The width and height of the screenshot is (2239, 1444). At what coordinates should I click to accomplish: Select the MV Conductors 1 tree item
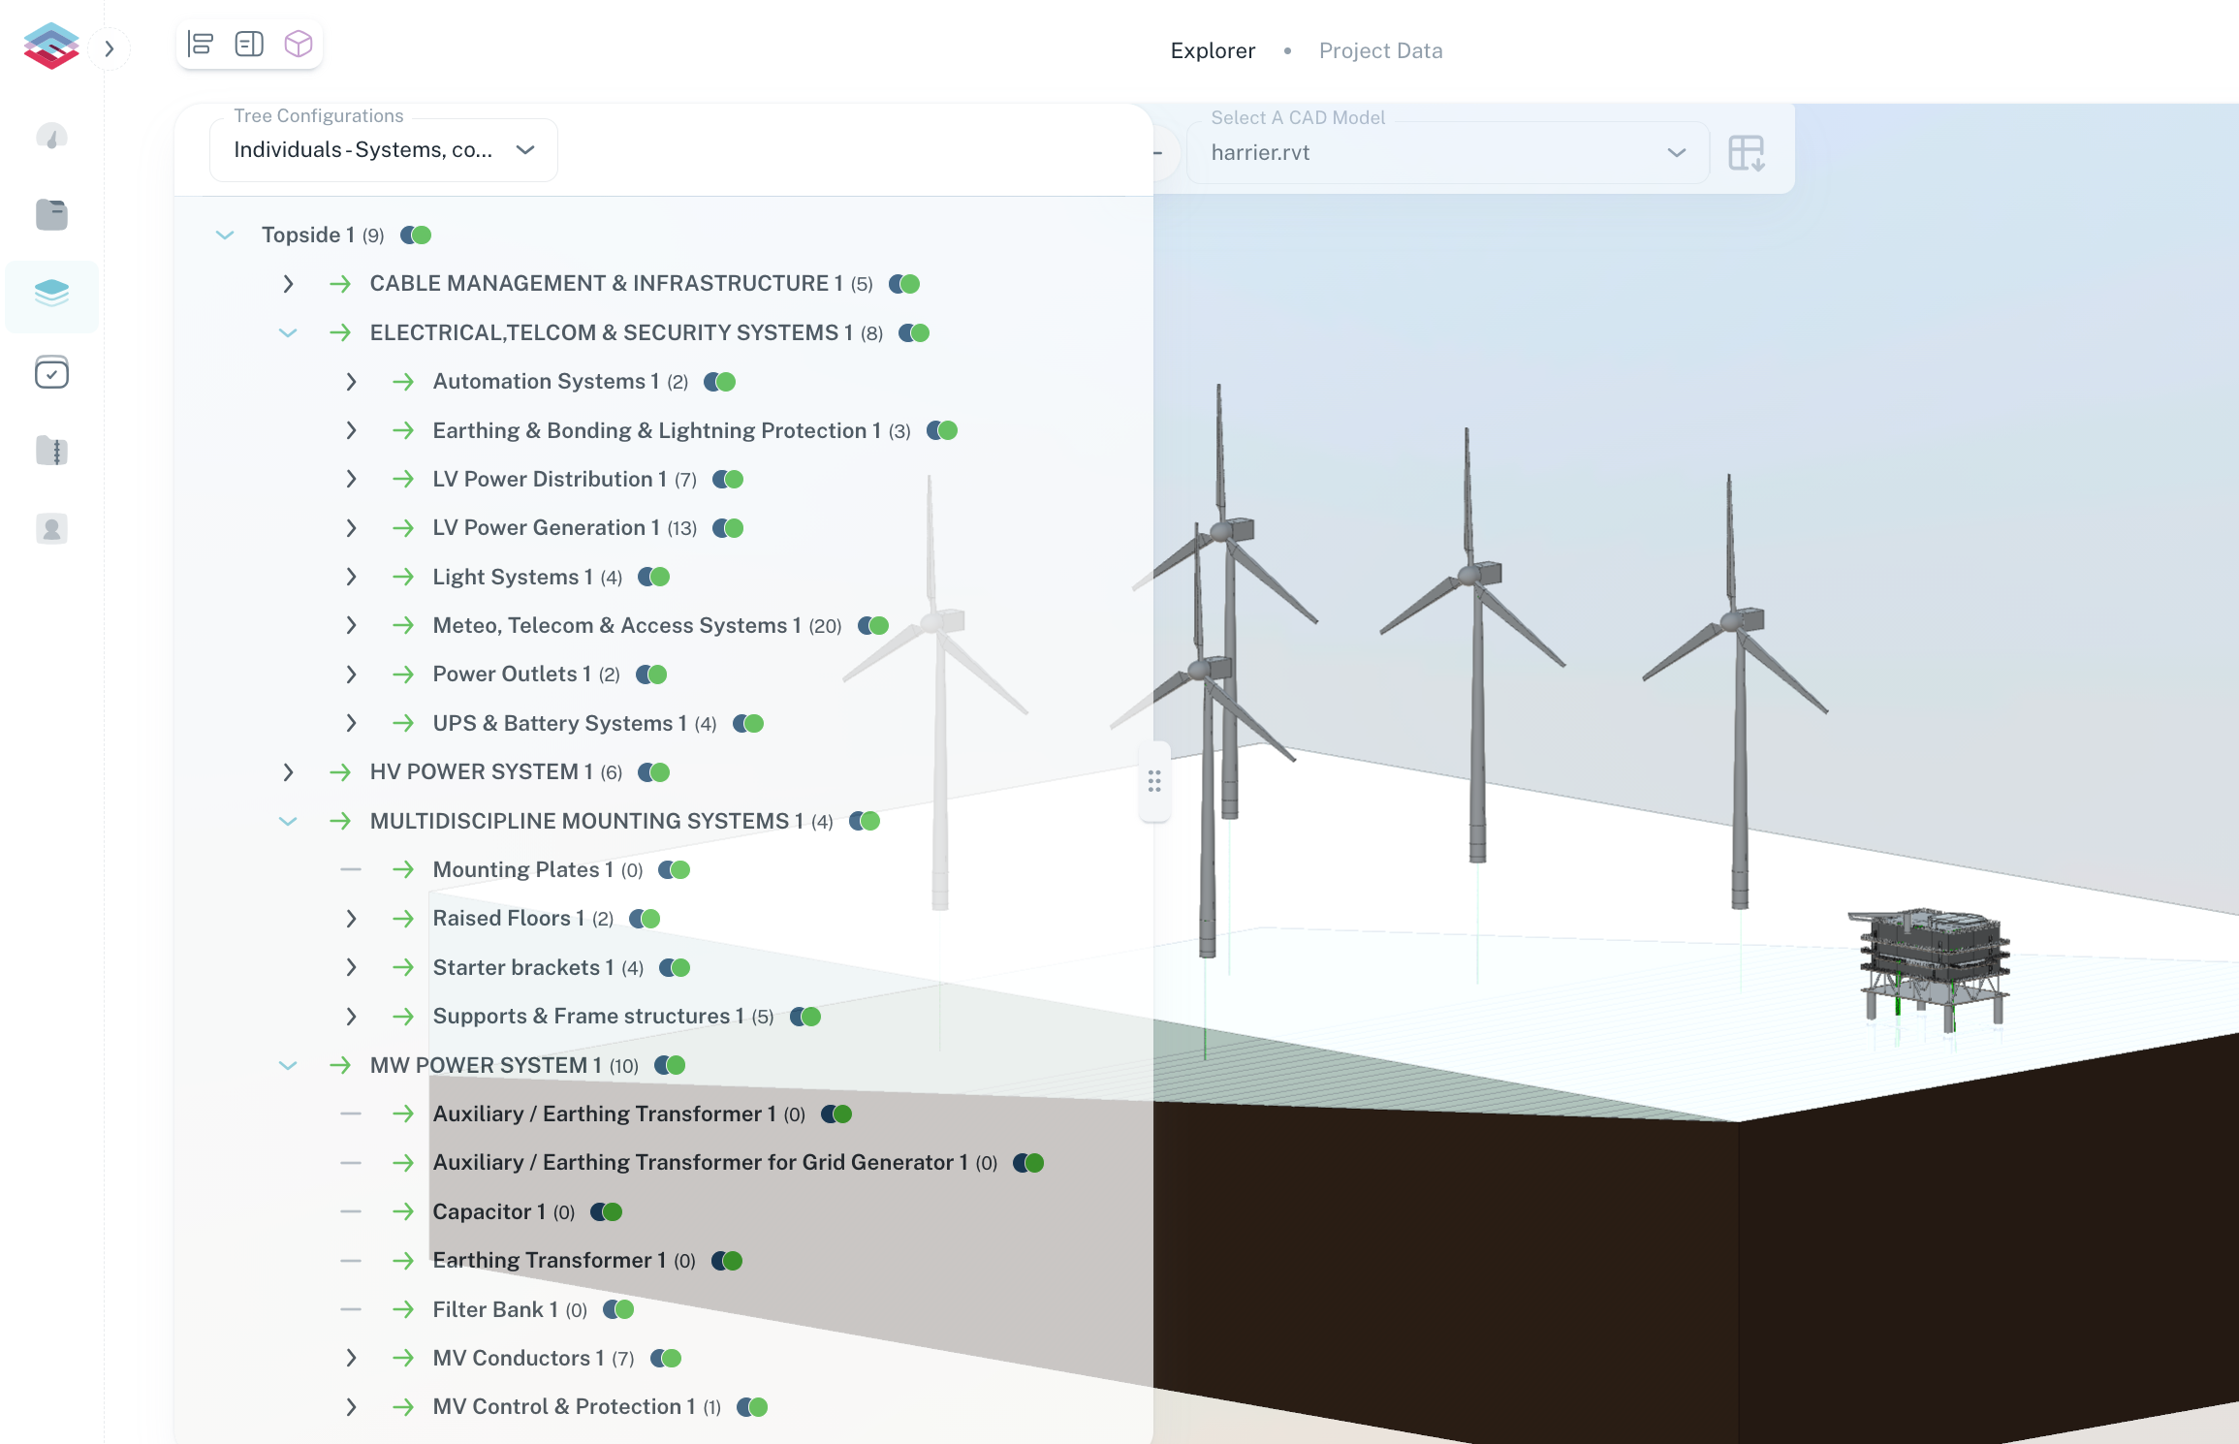(x=518, y=1358)
